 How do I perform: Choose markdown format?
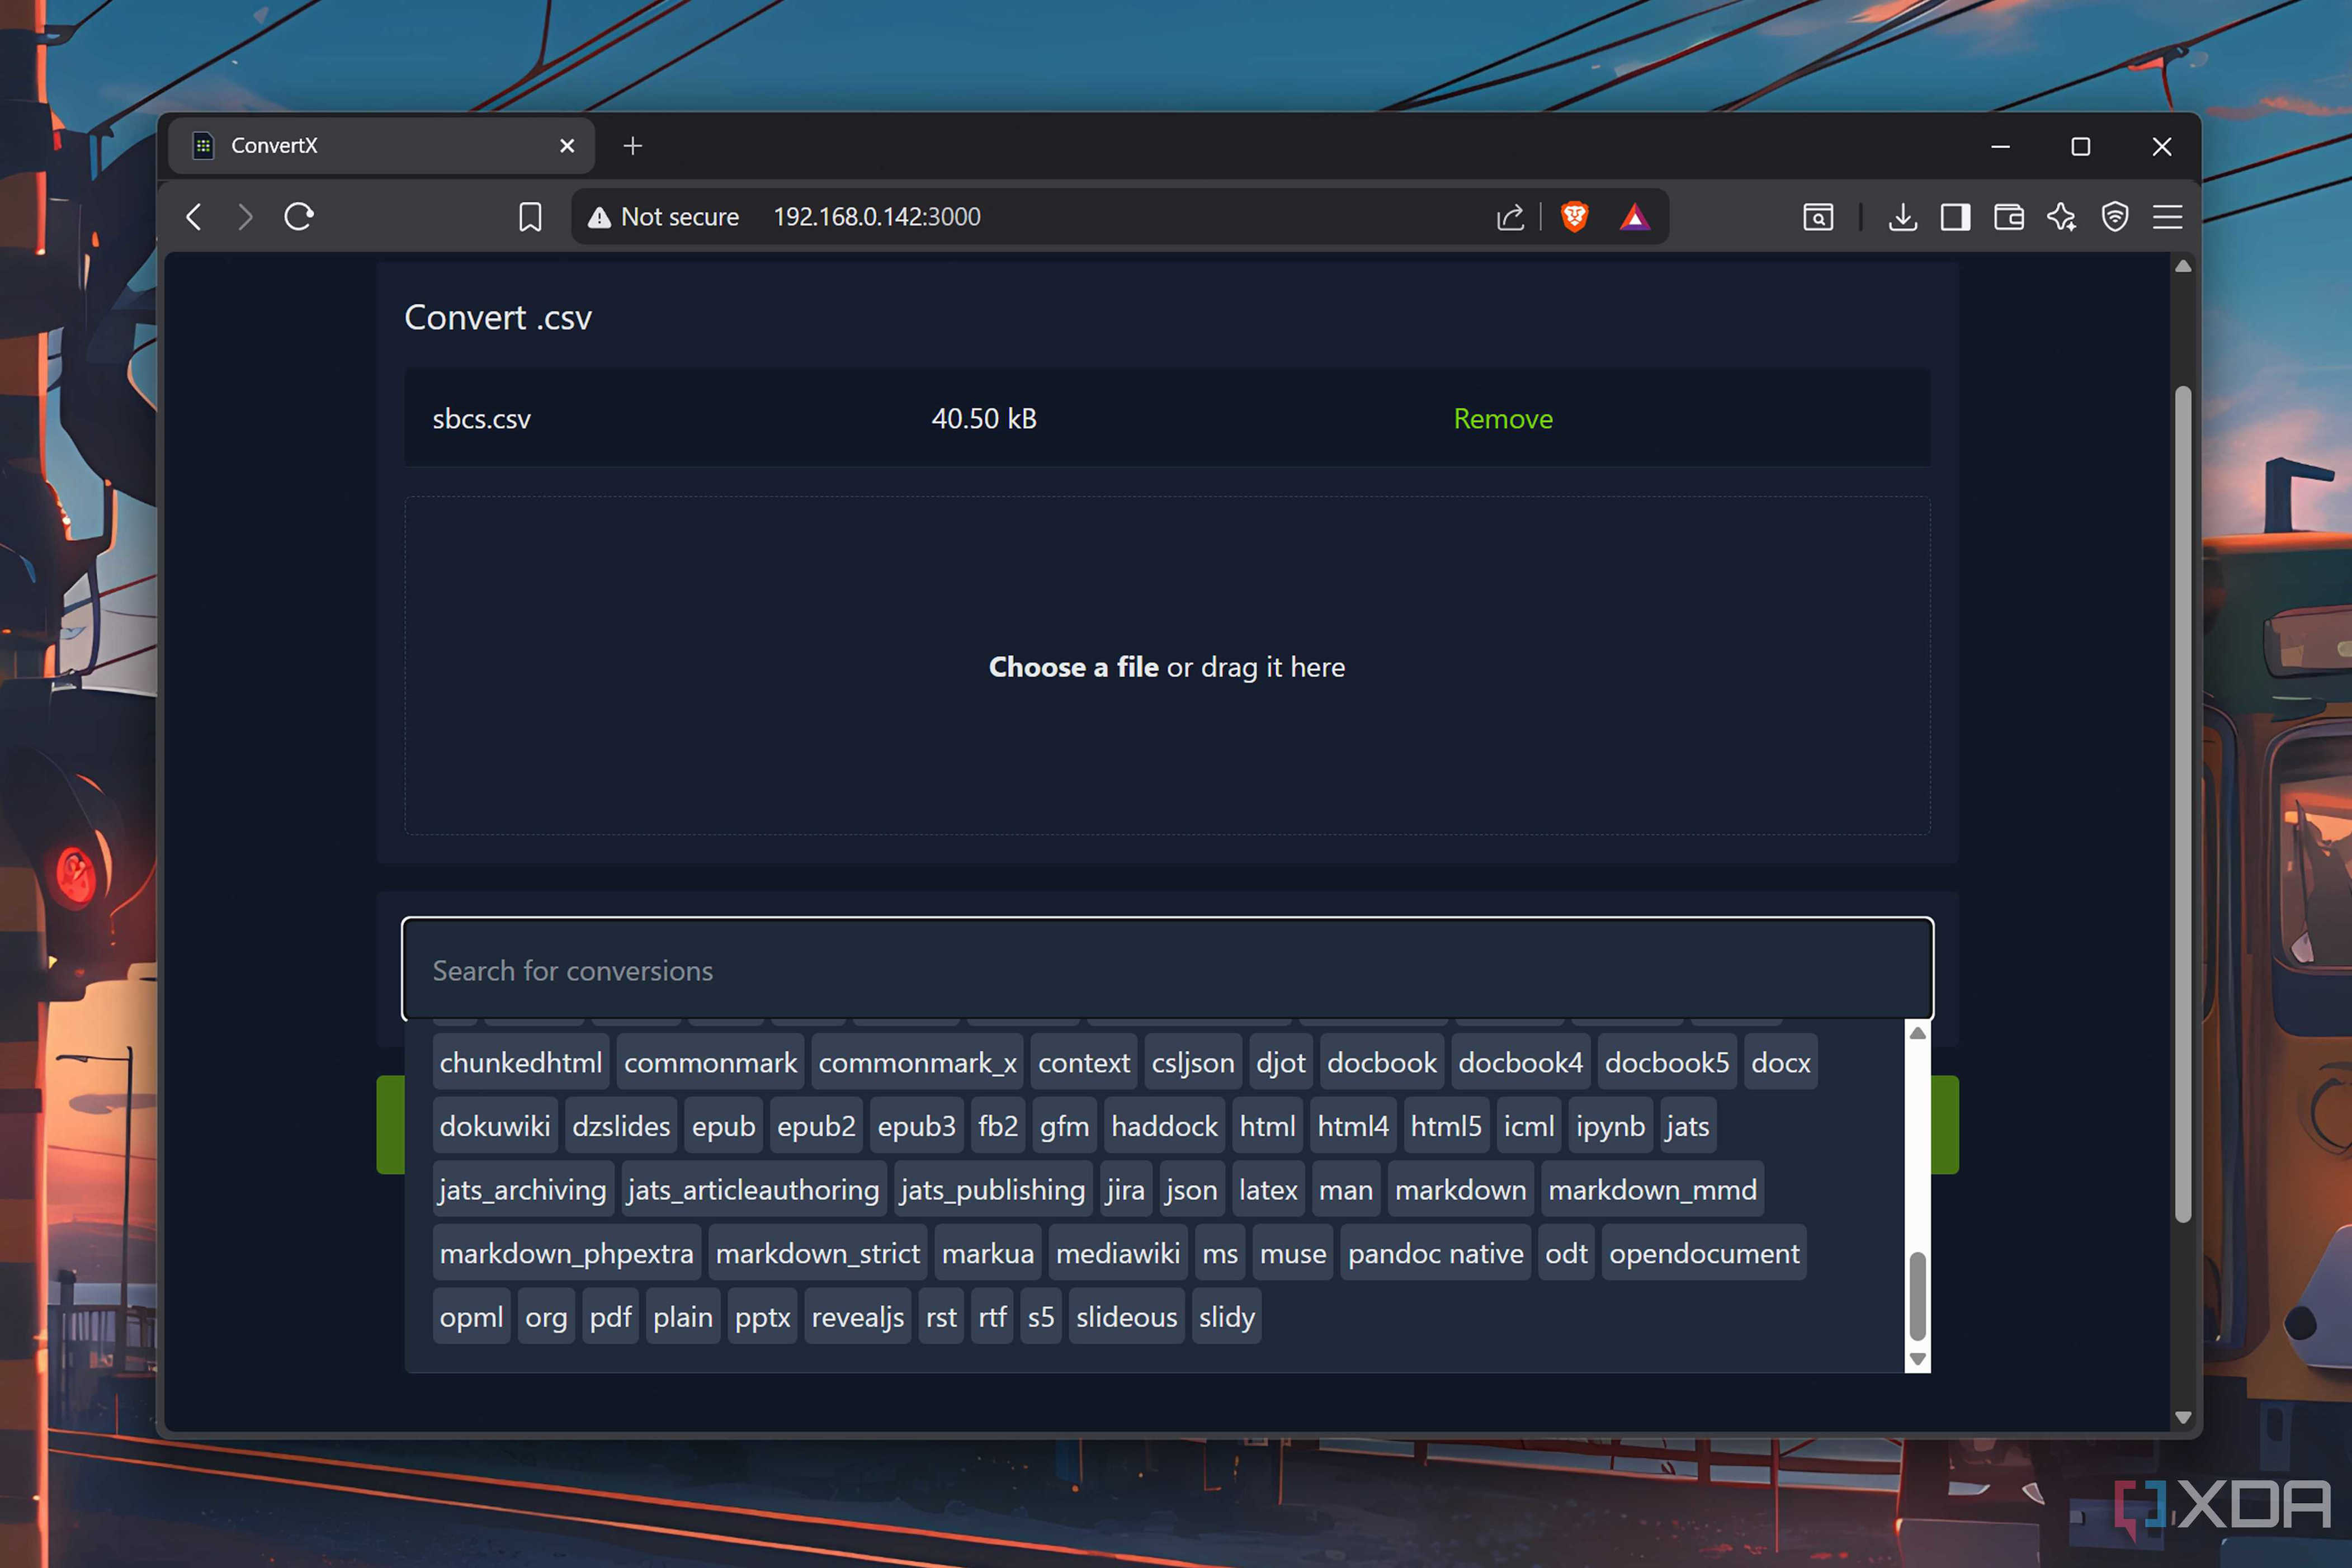point(1460,1190)
